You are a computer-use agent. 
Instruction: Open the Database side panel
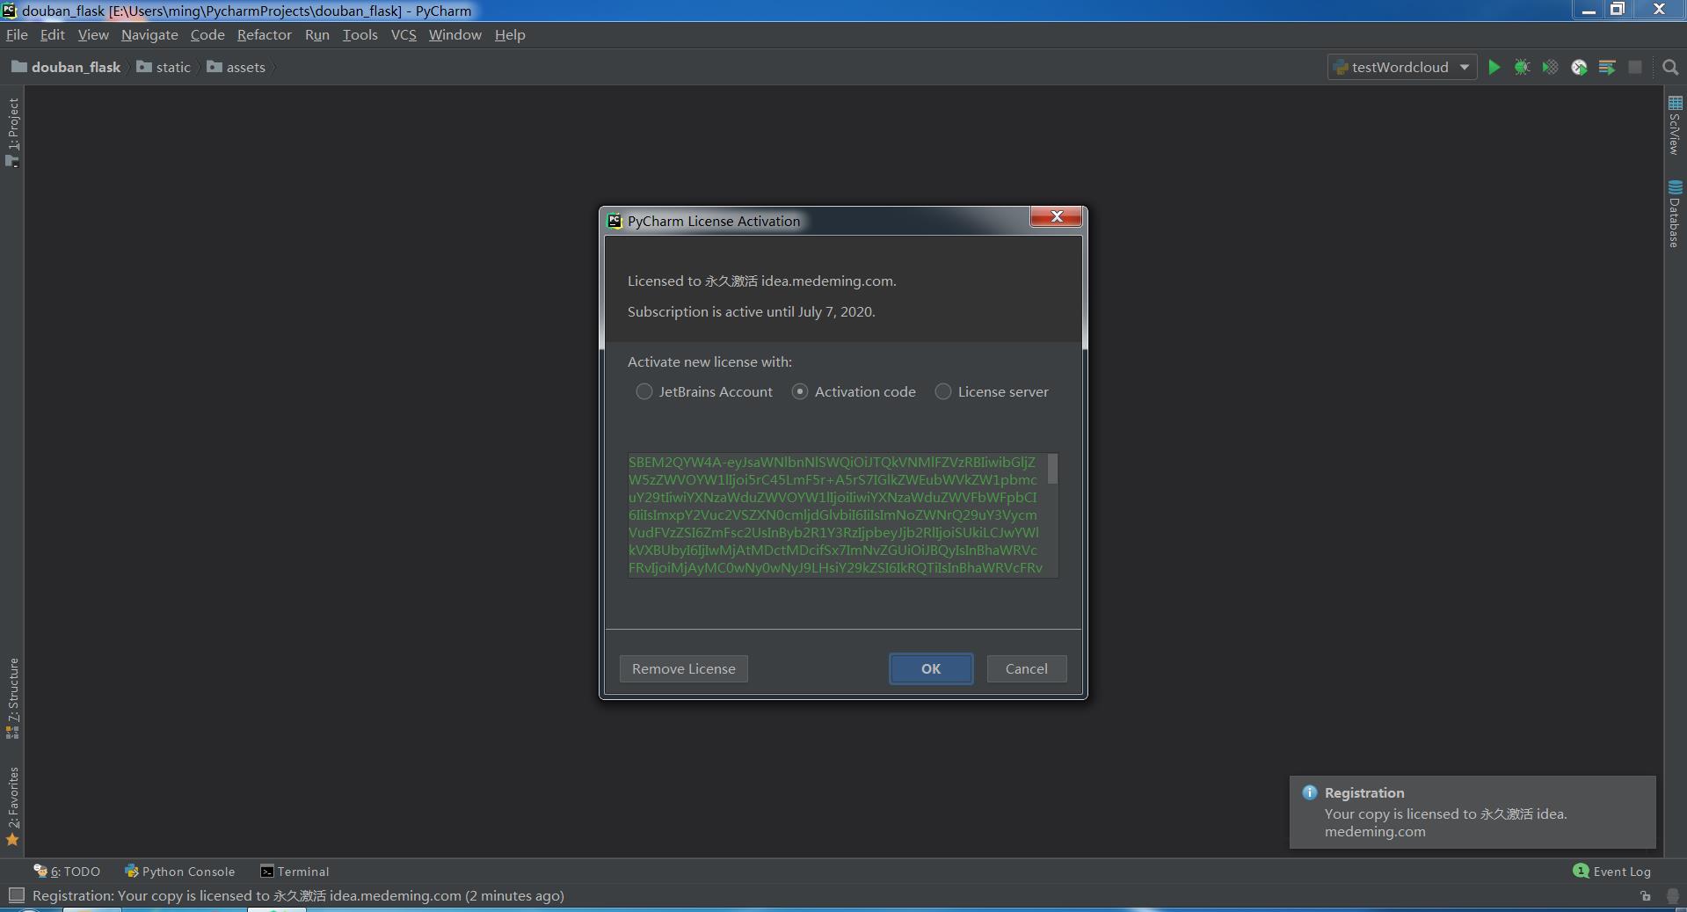point(1675,214)
